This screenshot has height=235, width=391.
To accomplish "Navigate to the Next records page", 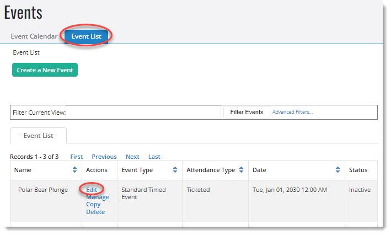I will pyautogui.click(x=132, y=157).
